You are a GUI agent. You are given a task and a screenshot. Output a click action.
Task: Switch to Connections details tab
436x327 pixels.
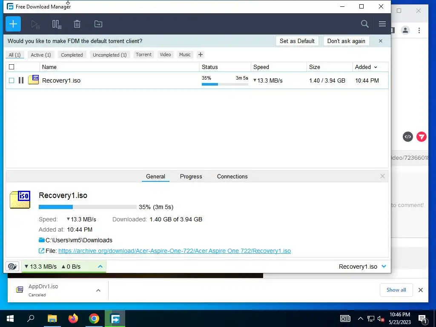point(232,176)
